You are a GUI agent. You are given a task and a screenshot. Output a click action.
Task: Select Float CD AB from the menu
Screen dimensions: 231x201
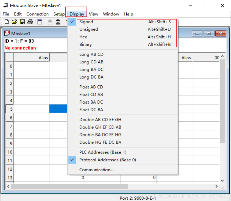point(123,94)
